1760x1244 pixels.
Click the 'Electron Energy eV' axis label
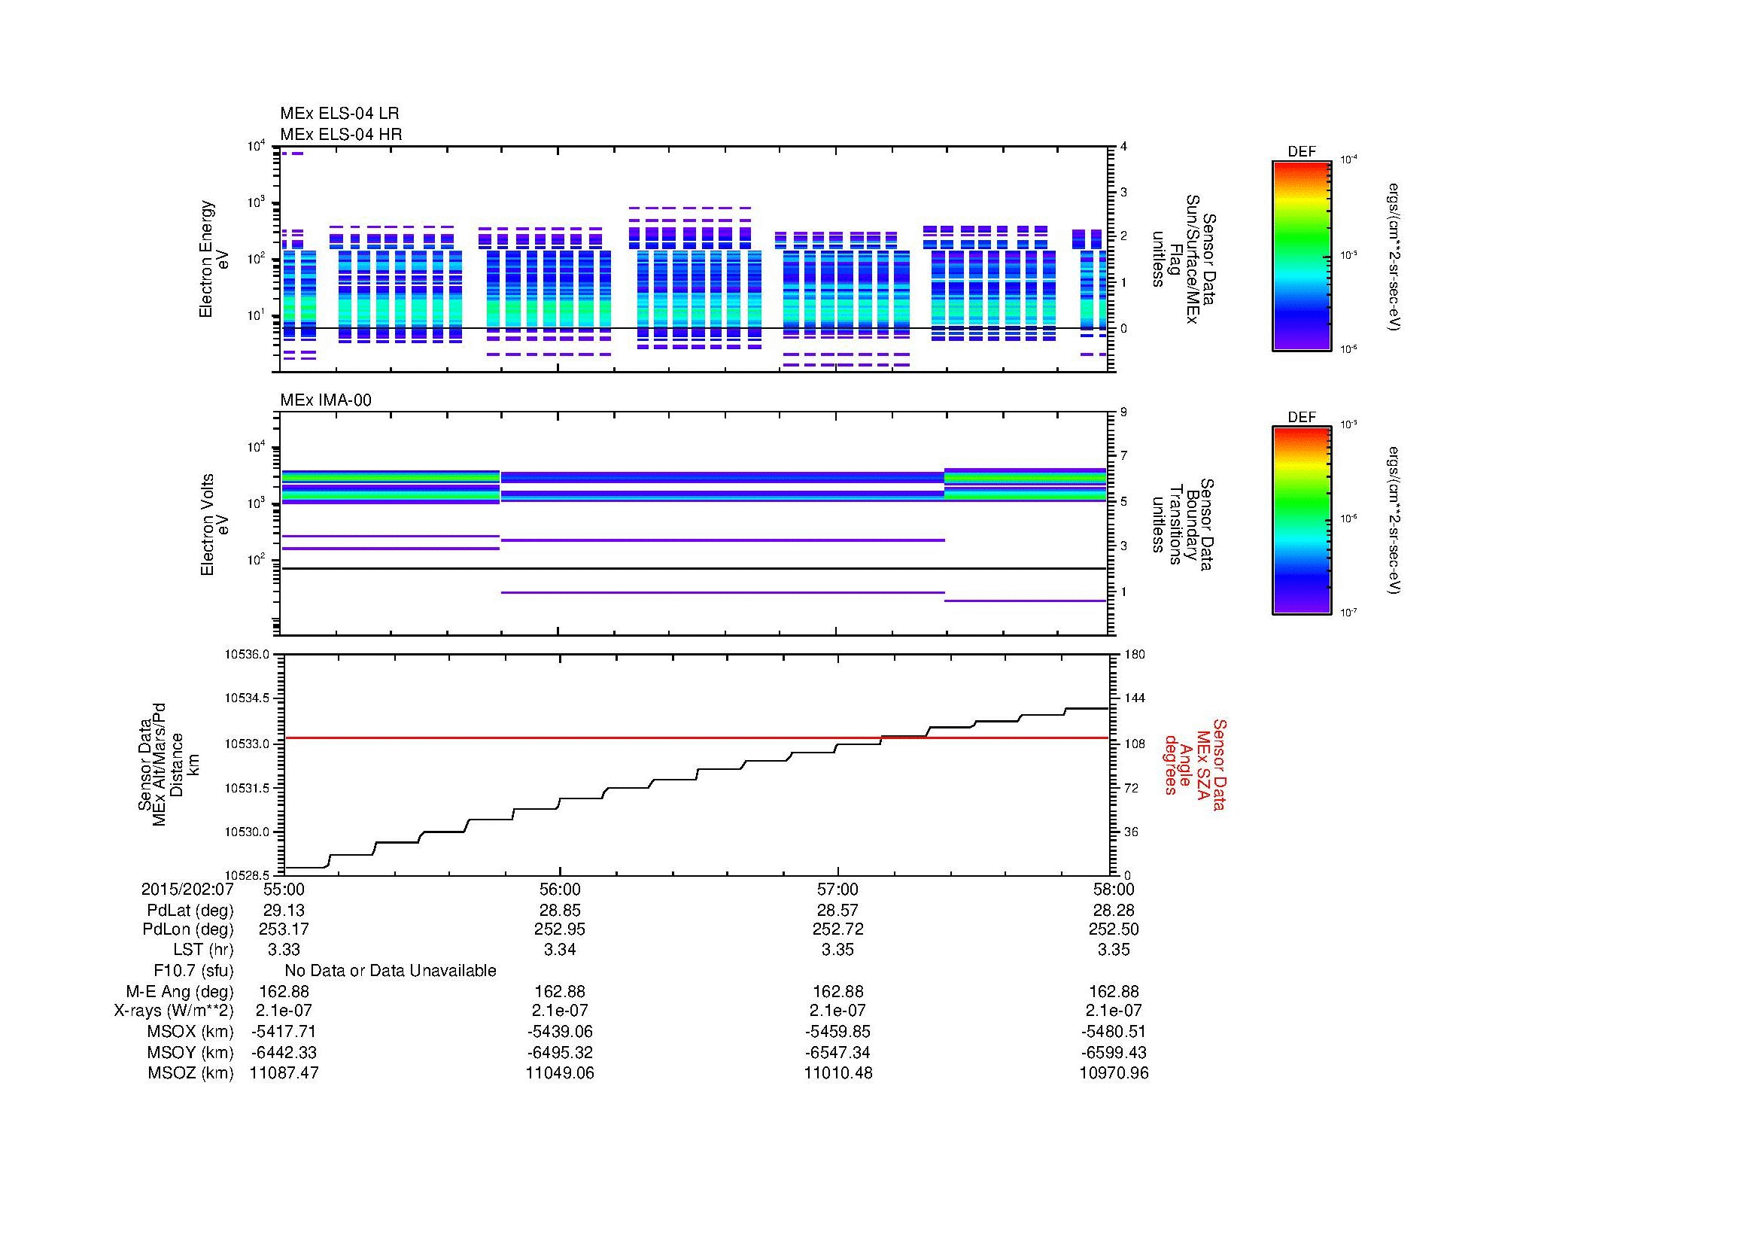pyautogui.click(x=214, y=259)
